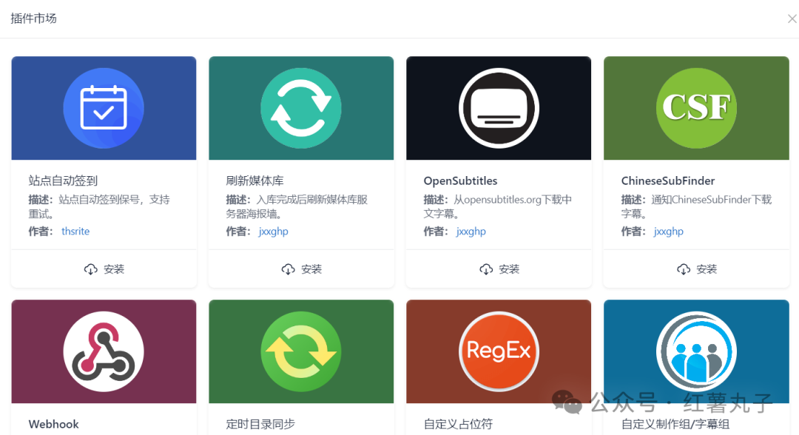The height and width of the screenshot is (435, 799).
Task: Open jxxghp author link on 刷新媒体库 card
Action: click(x=273, y=232)
